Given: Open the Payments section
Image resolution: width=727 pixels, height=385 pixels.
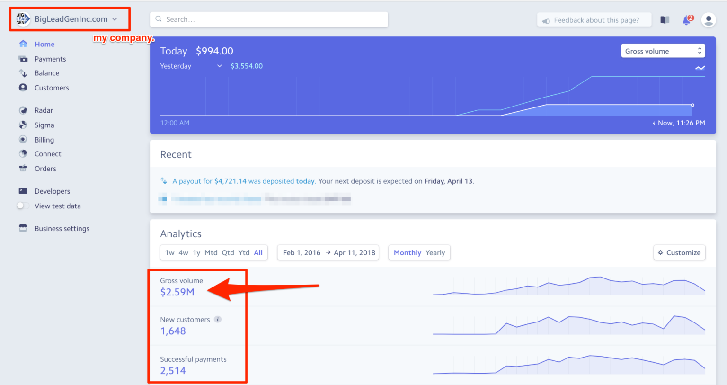Looking at the screenshot, I should (50, 58).
